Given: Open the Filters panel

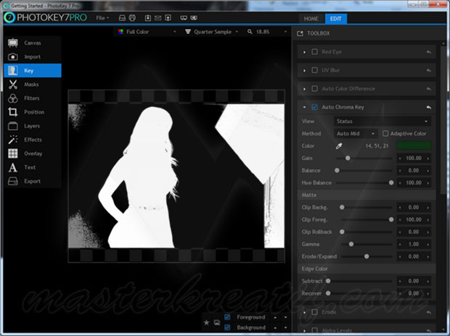Looking at the screenshot, I should 32,98.
